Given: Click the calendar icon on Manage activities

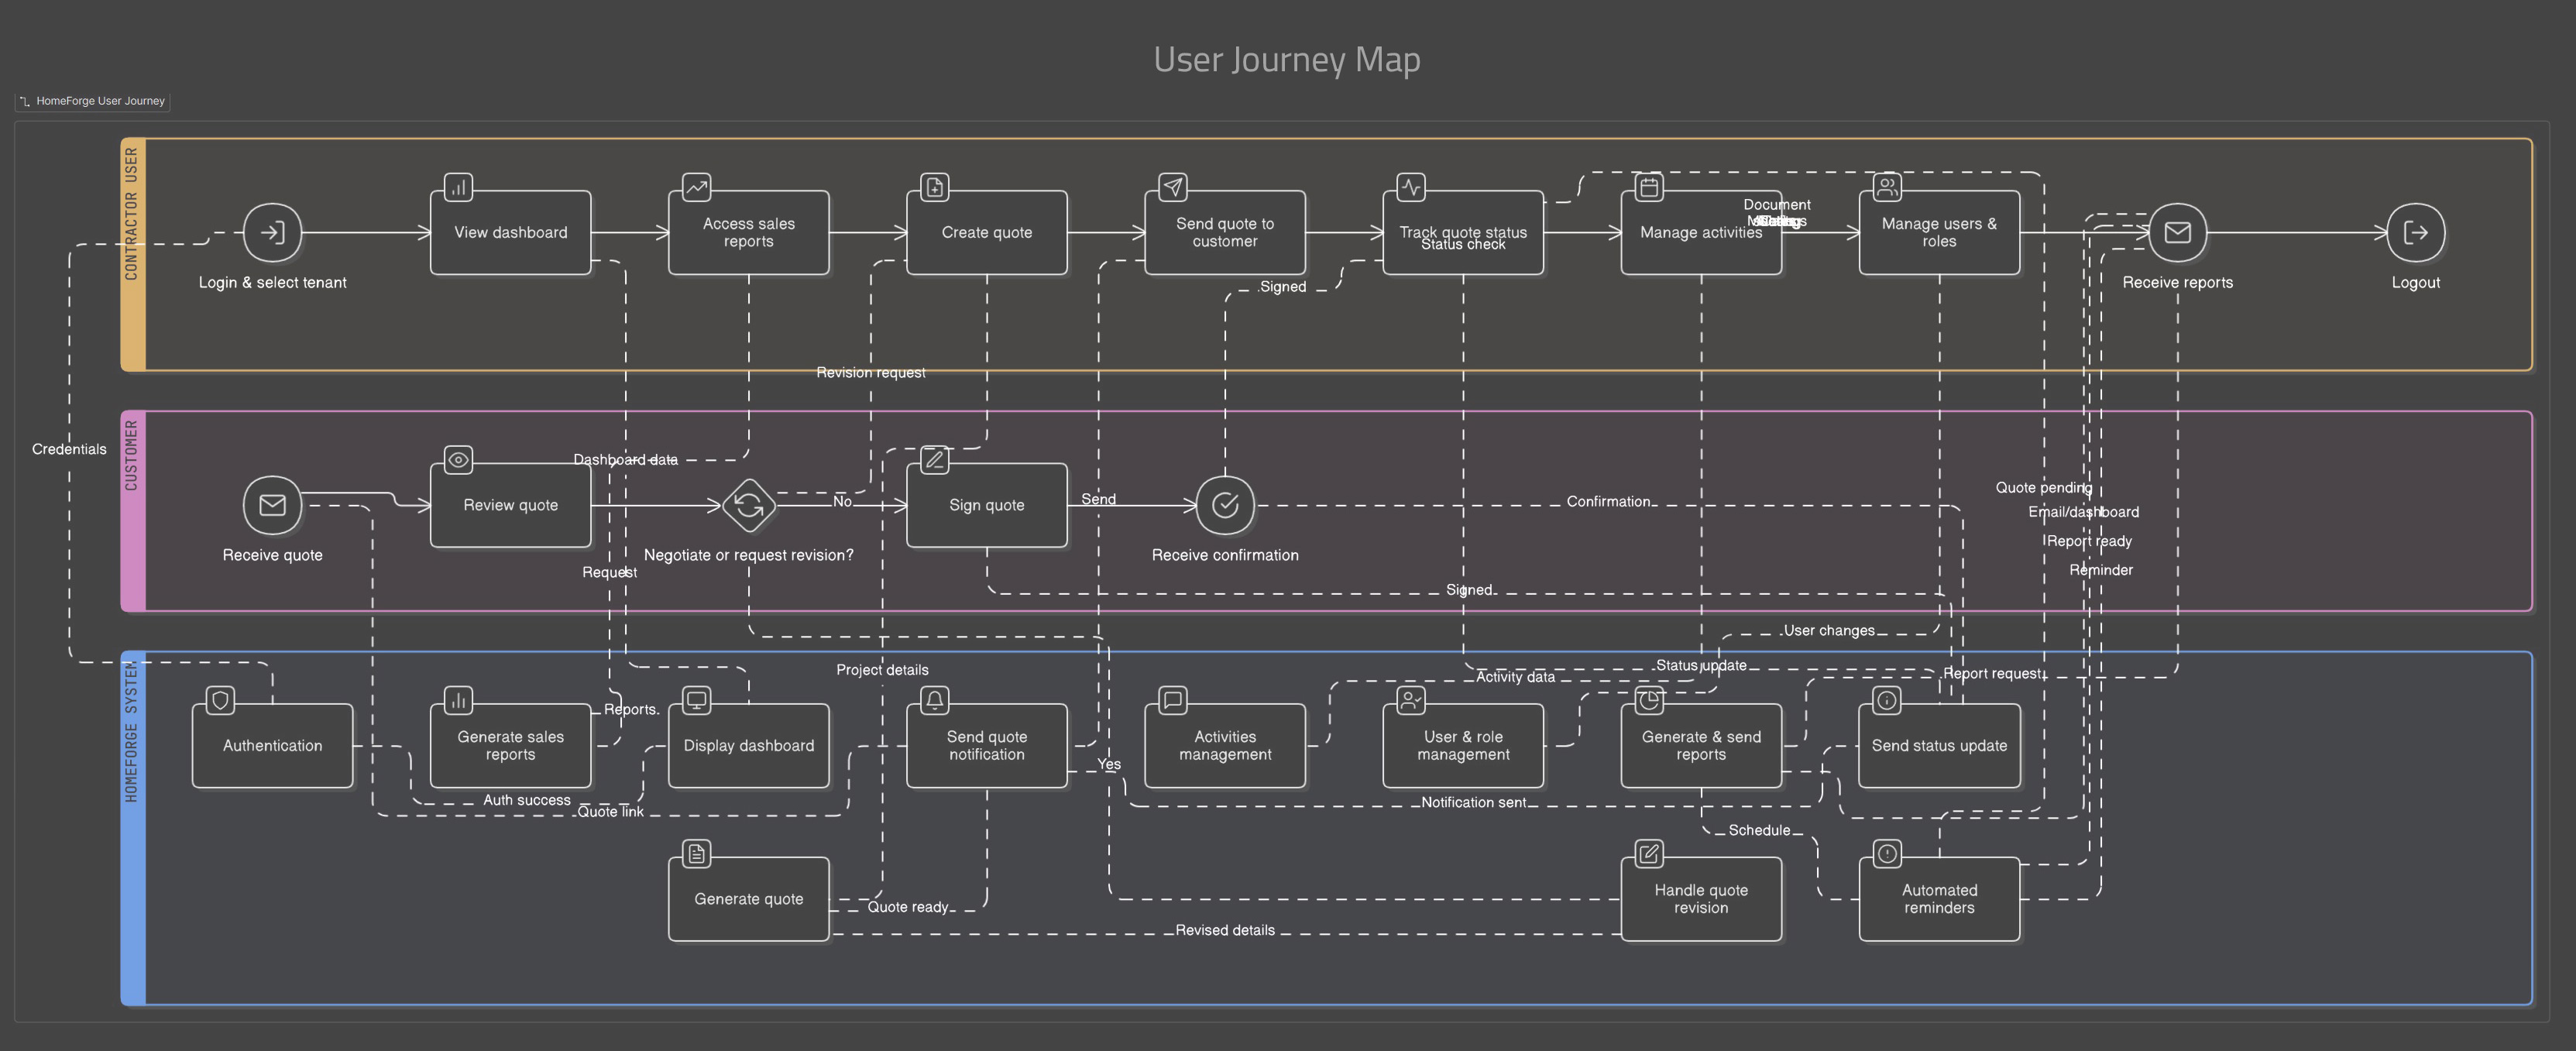Looking at the screenshot, I should tap(1649, 187).
